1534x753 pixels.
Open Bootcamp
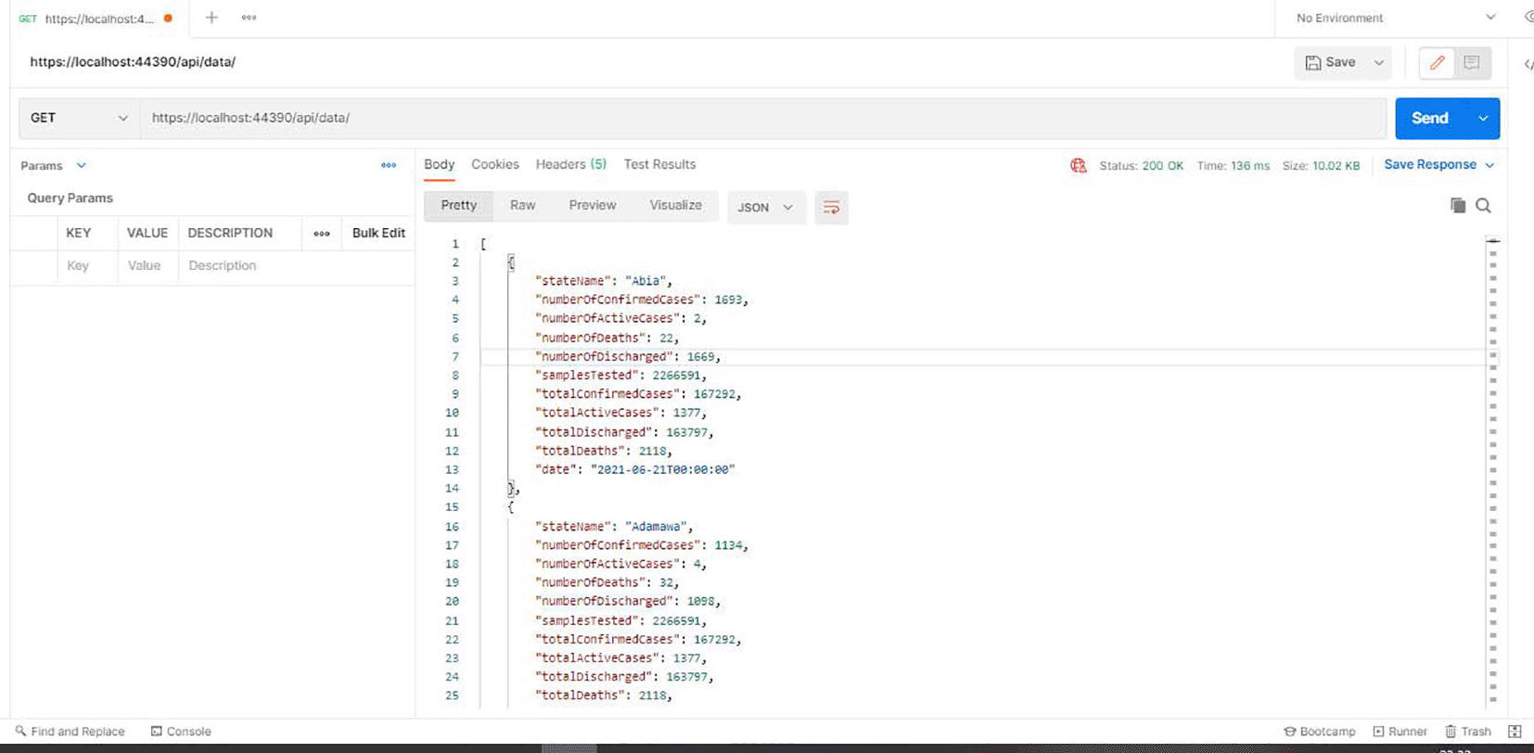[1320, 732]
